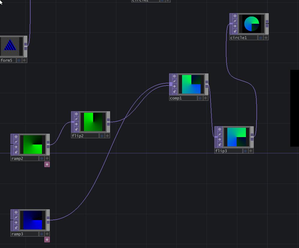The width and height of the screenshot is (299, 248).
Task: Toggle Viewer Active plus flag on ramp3
Action: 47,234
